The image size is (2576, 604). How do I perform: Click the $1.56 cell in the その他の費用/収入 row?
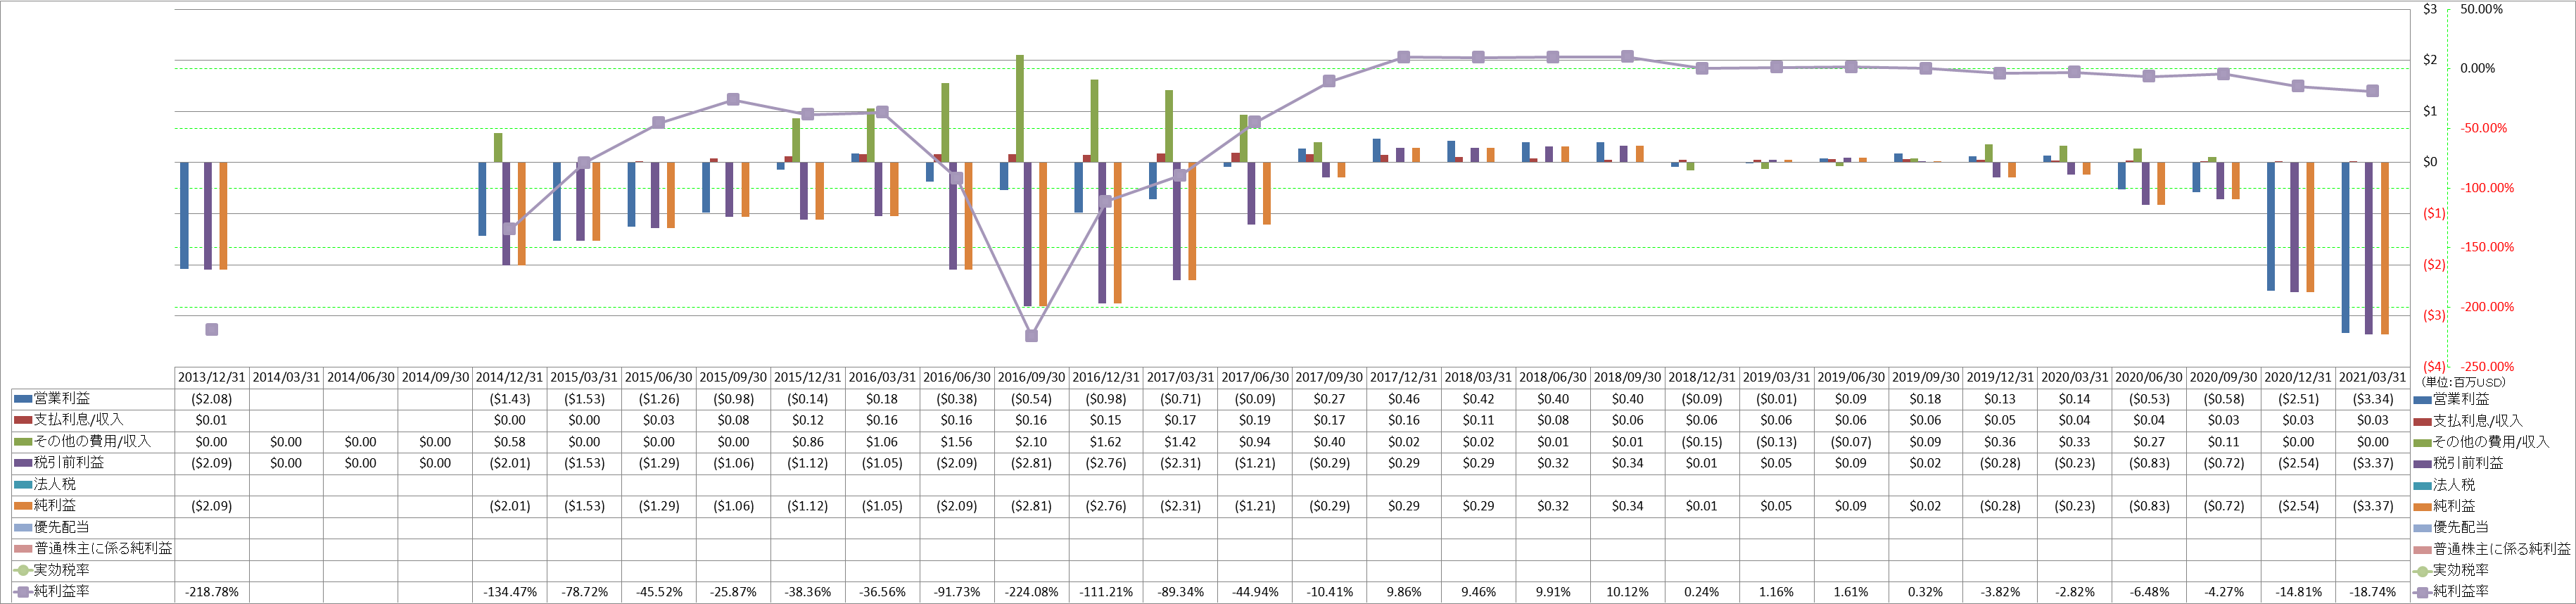[957, 442]
